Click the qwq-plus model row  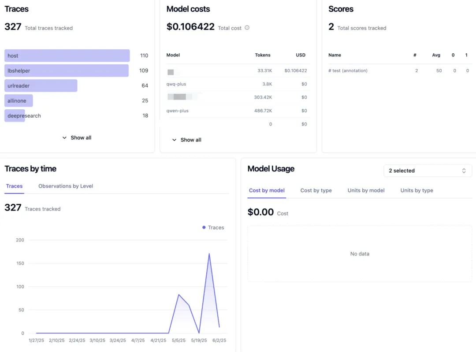pos(176,84)
